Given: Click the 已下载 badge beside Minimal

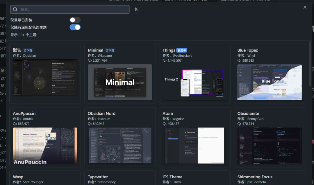Looking at the screenshot, I should [x=110, y=50].
